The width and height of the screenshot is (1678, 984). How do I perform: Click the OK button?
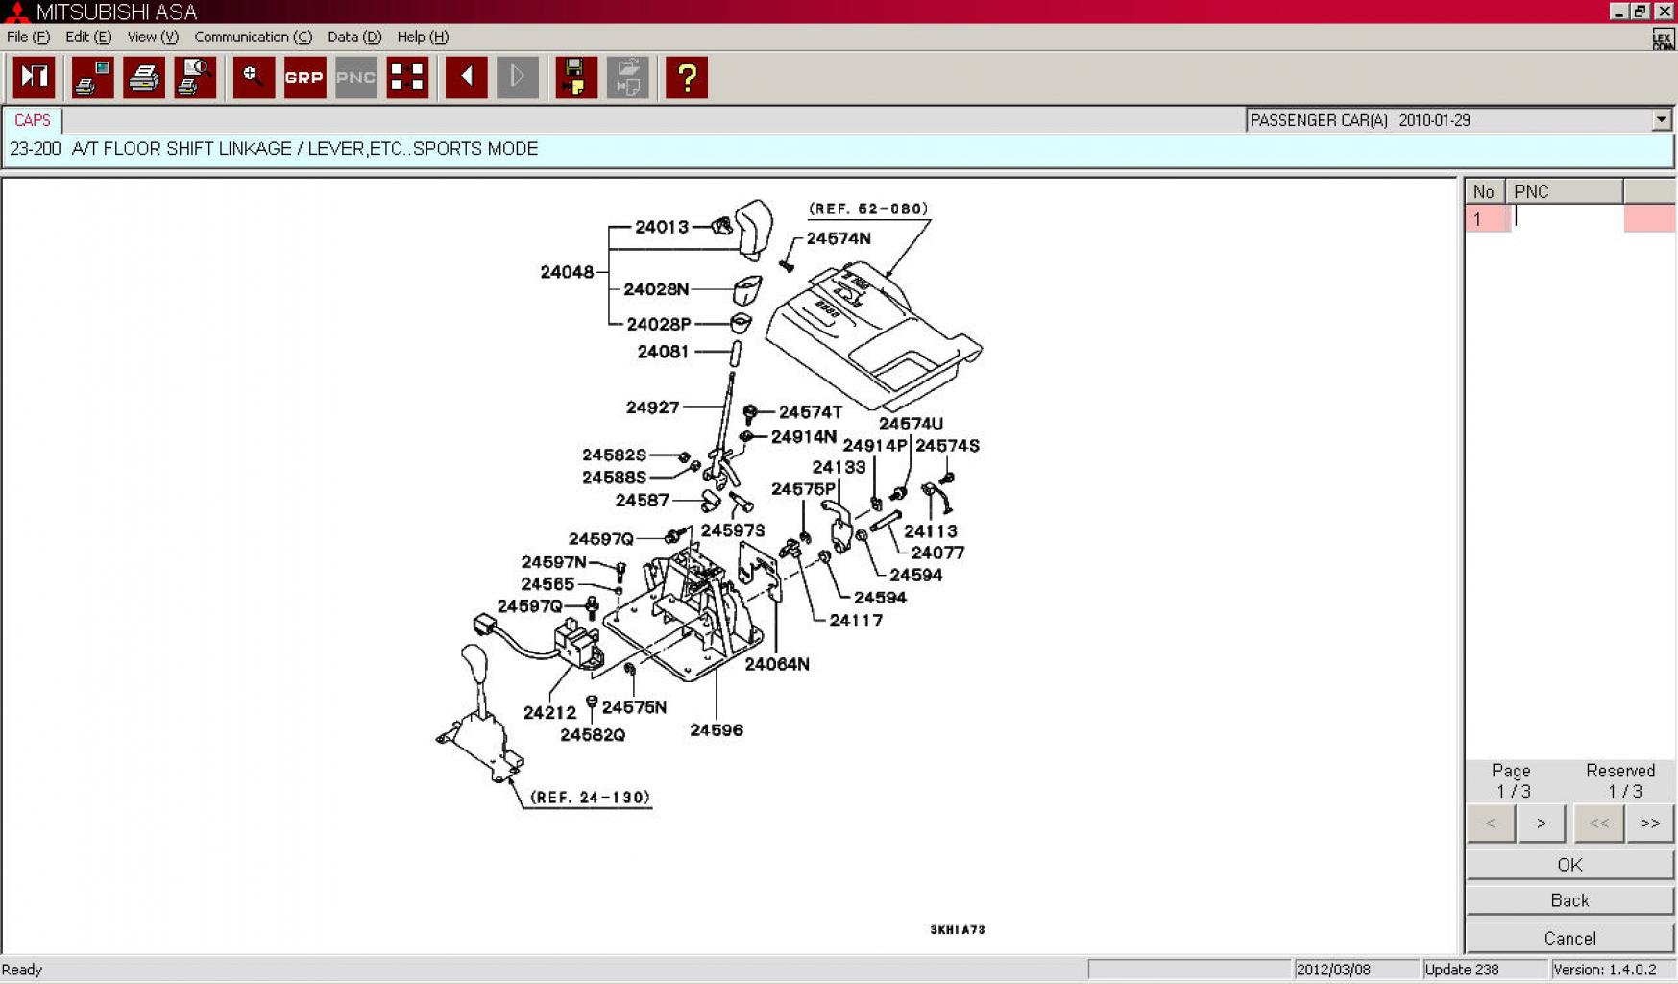[x=1569, y=865]
